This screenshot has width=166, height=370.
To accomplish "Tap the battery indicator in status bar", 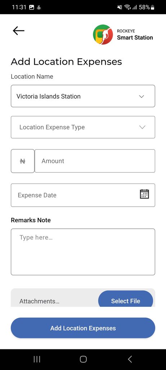I will coord(152,7).
